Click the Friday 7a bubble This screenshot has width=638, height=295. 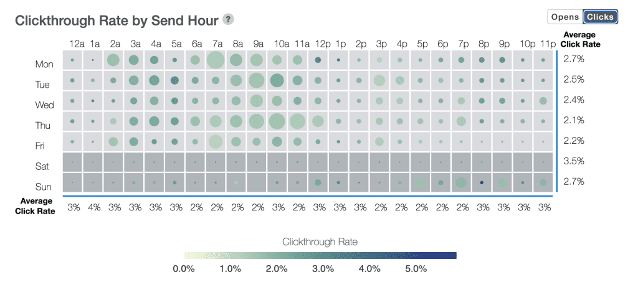216,141
